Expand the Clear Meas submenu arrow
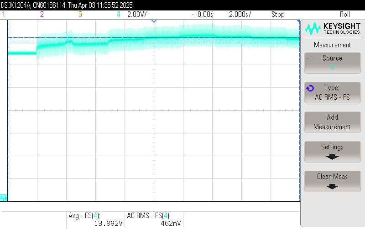 click(332, 187)
